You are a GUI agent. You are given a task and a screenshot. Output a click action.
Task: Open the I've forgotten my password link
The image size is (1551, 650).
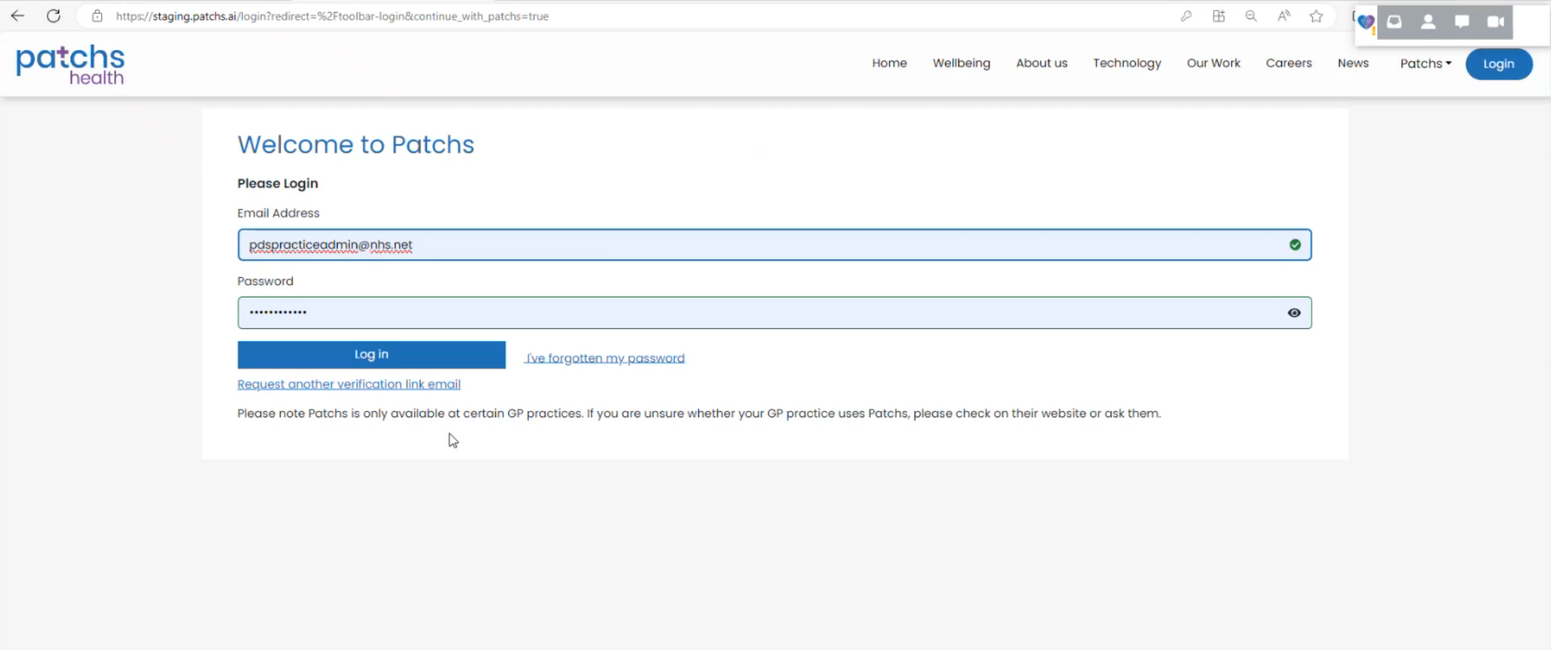pos(604,358)
